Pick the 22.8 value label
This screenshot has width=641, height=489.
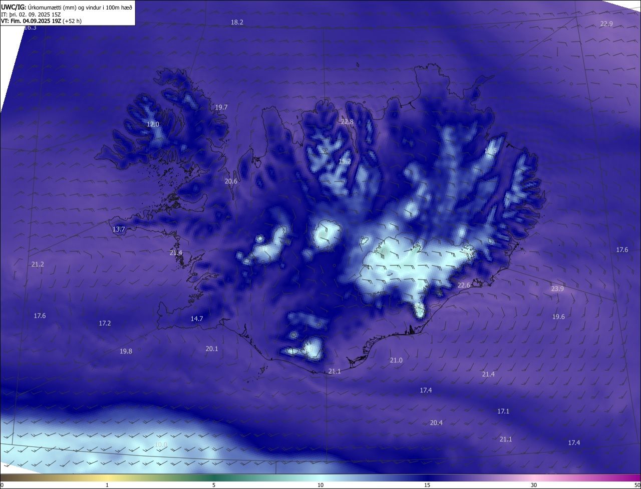coord(347,122)
